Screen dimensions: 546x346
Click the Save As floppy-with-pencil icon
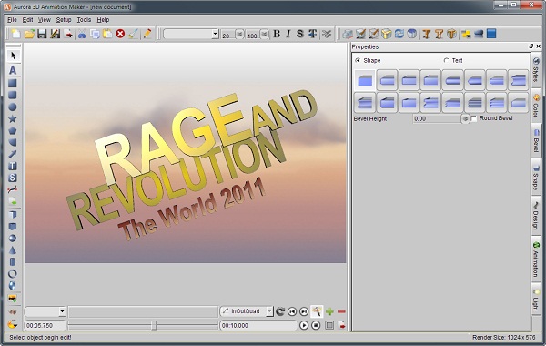55,34
